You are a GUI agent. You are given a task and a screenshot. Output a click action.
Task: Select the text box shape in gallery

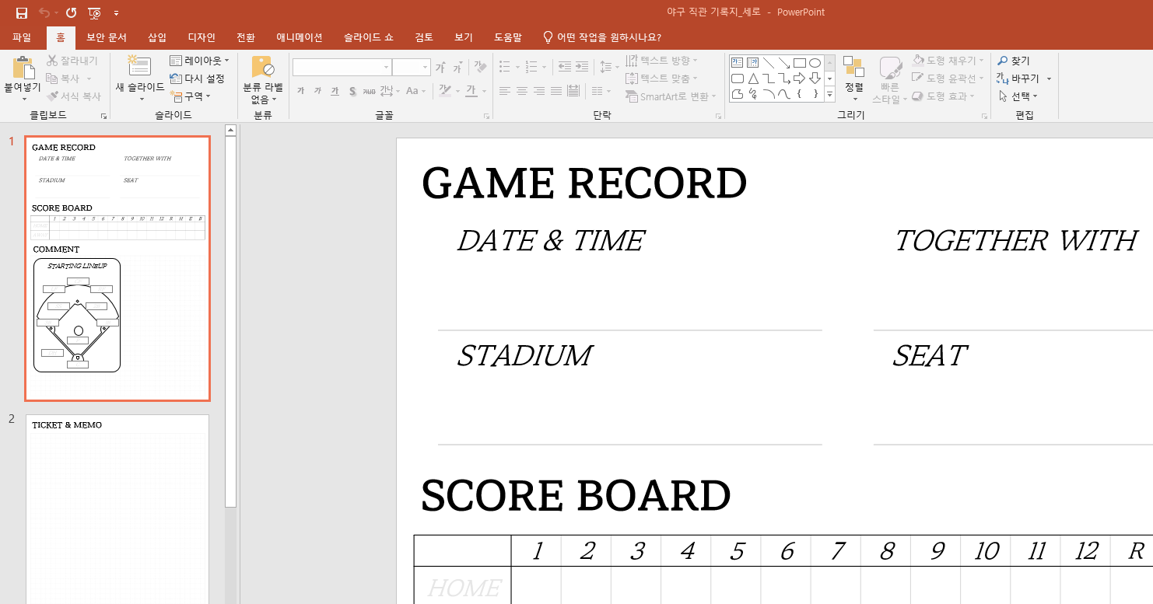click(737, 63)
